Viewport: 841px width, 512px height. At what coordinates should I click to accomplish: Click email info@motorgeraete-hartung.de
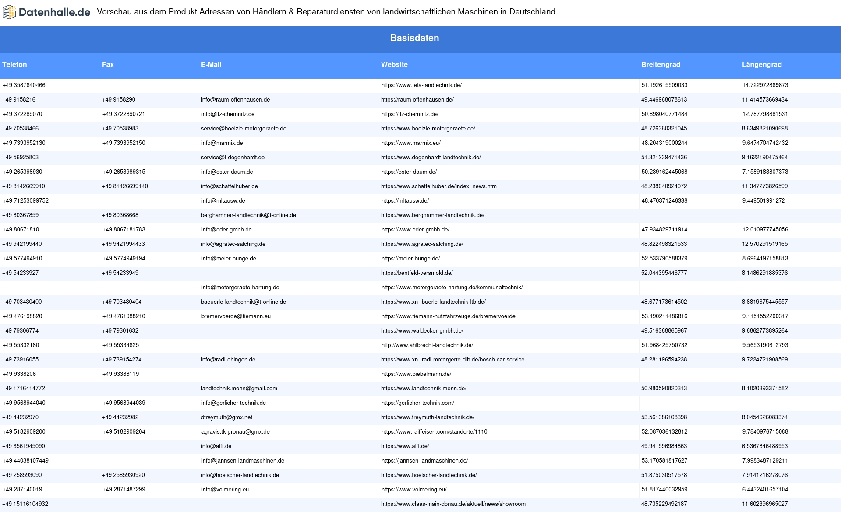(240, 288)
